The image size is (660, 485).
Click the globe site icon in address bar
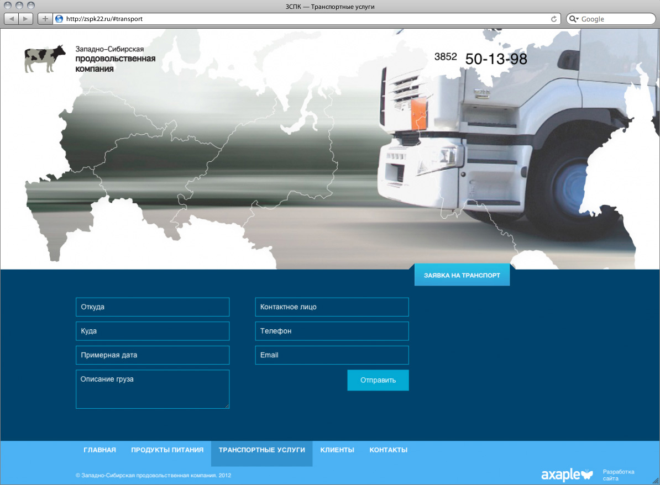click(59, 19)
